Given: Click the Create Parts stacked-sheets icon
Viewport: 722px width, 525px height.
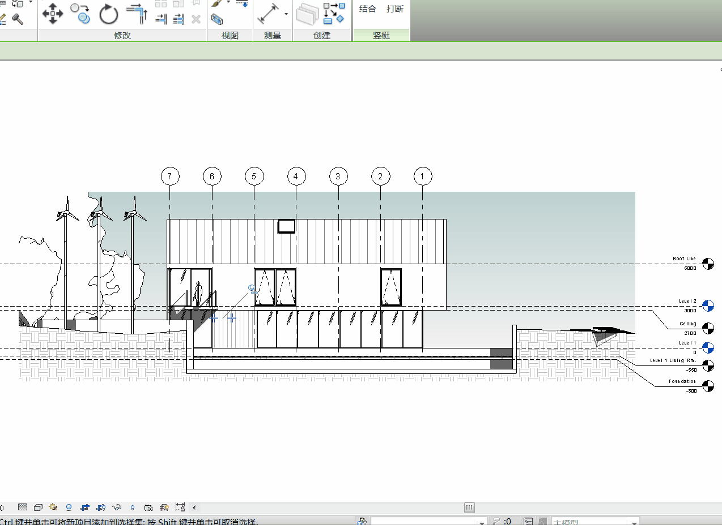Looking at the screenshot, I should (308, 14).
